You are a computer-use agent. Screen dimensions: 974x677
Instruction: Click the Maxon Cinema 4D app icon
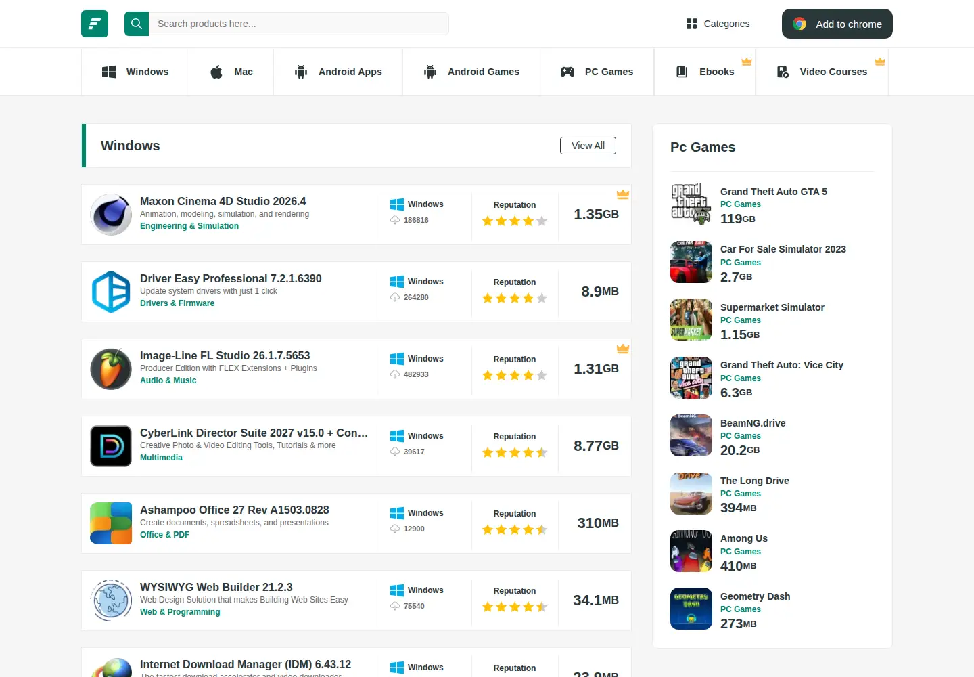click(x=111, y=215)
